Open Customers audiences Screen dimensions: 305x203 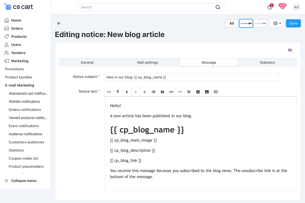26,142
